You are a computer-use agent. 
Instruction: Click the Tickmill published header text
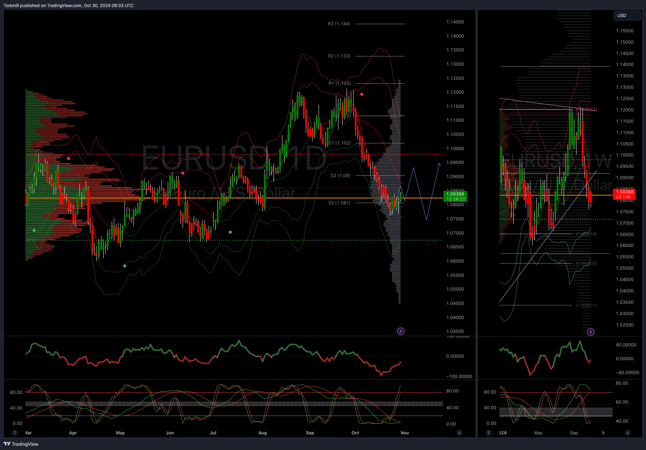68,6
